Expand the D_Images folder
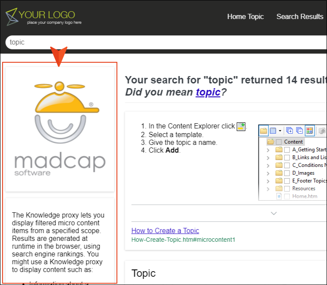Image resolution: width=327 pixels, height=285 pixels. click(x=268, y=173)
